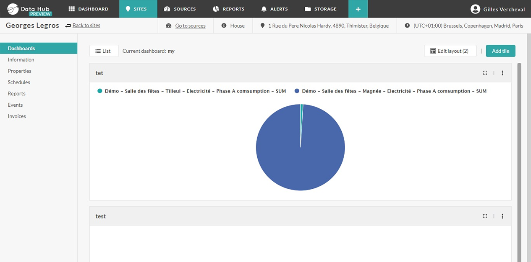Click the Edit layout (2) button
531x262 pixels.
coord(450,51)
